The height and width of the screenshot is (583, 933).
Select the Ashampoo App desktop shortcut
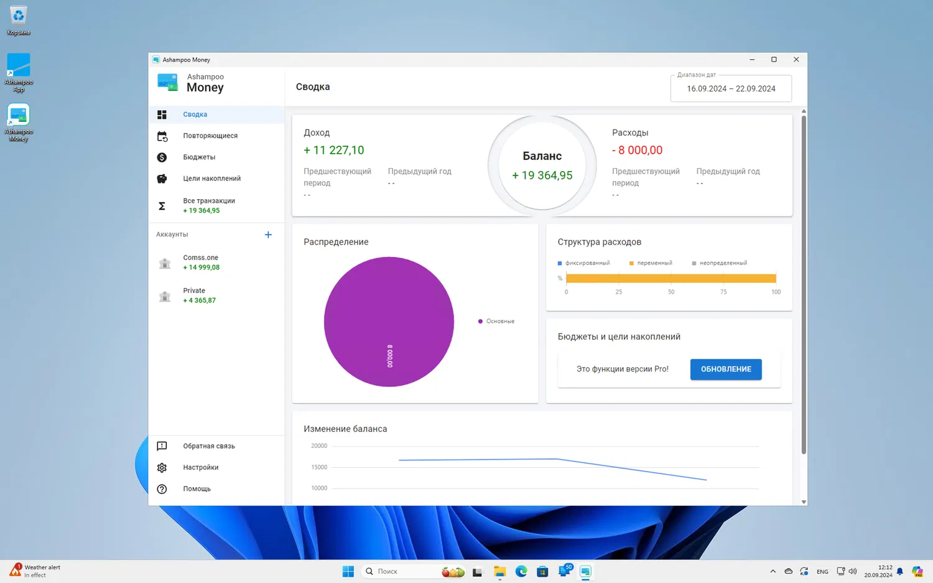[x=19, y=73]
